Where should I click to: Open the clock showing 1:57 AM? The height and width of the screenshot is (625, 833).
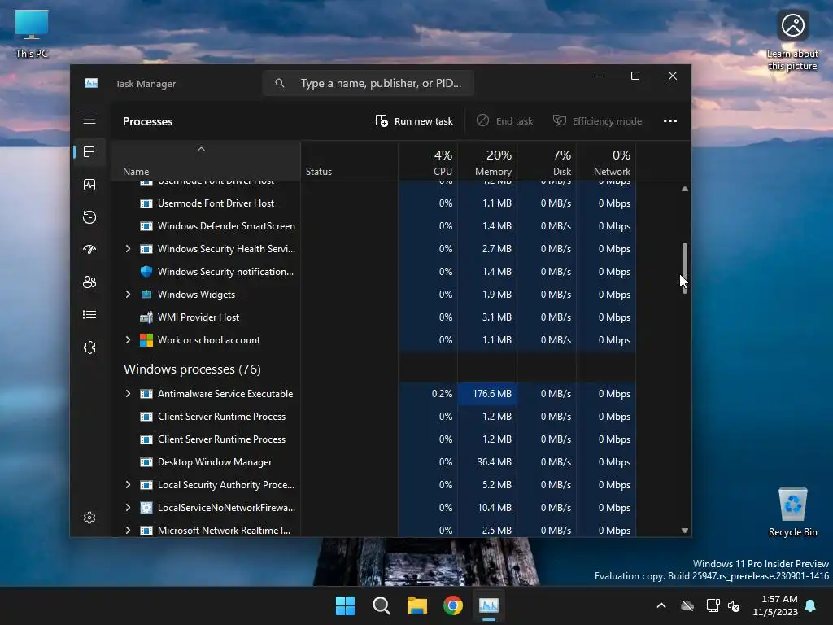coord(775,605)
